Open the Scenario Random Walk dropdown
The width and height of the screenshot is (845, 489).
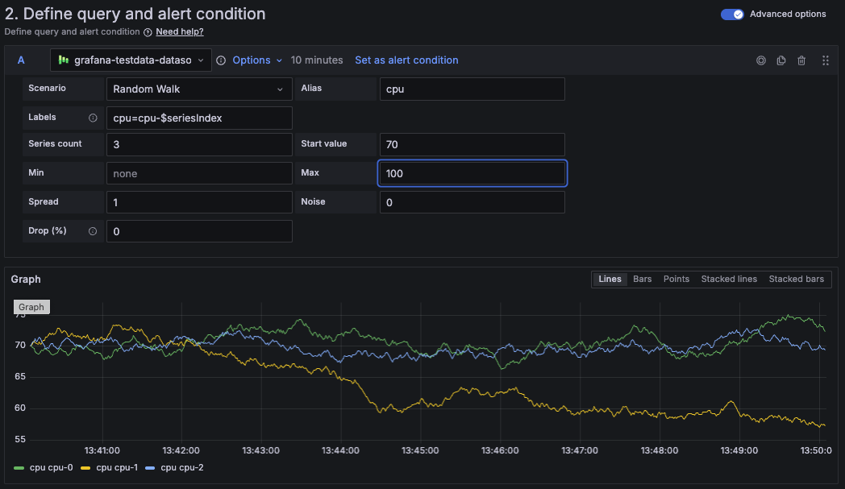pyautogui.click(x=199, y=89)
